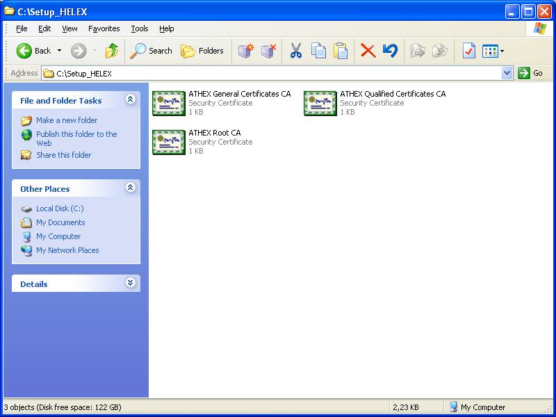
Task: Delete using the red X icon
Action: pos(368,51)
